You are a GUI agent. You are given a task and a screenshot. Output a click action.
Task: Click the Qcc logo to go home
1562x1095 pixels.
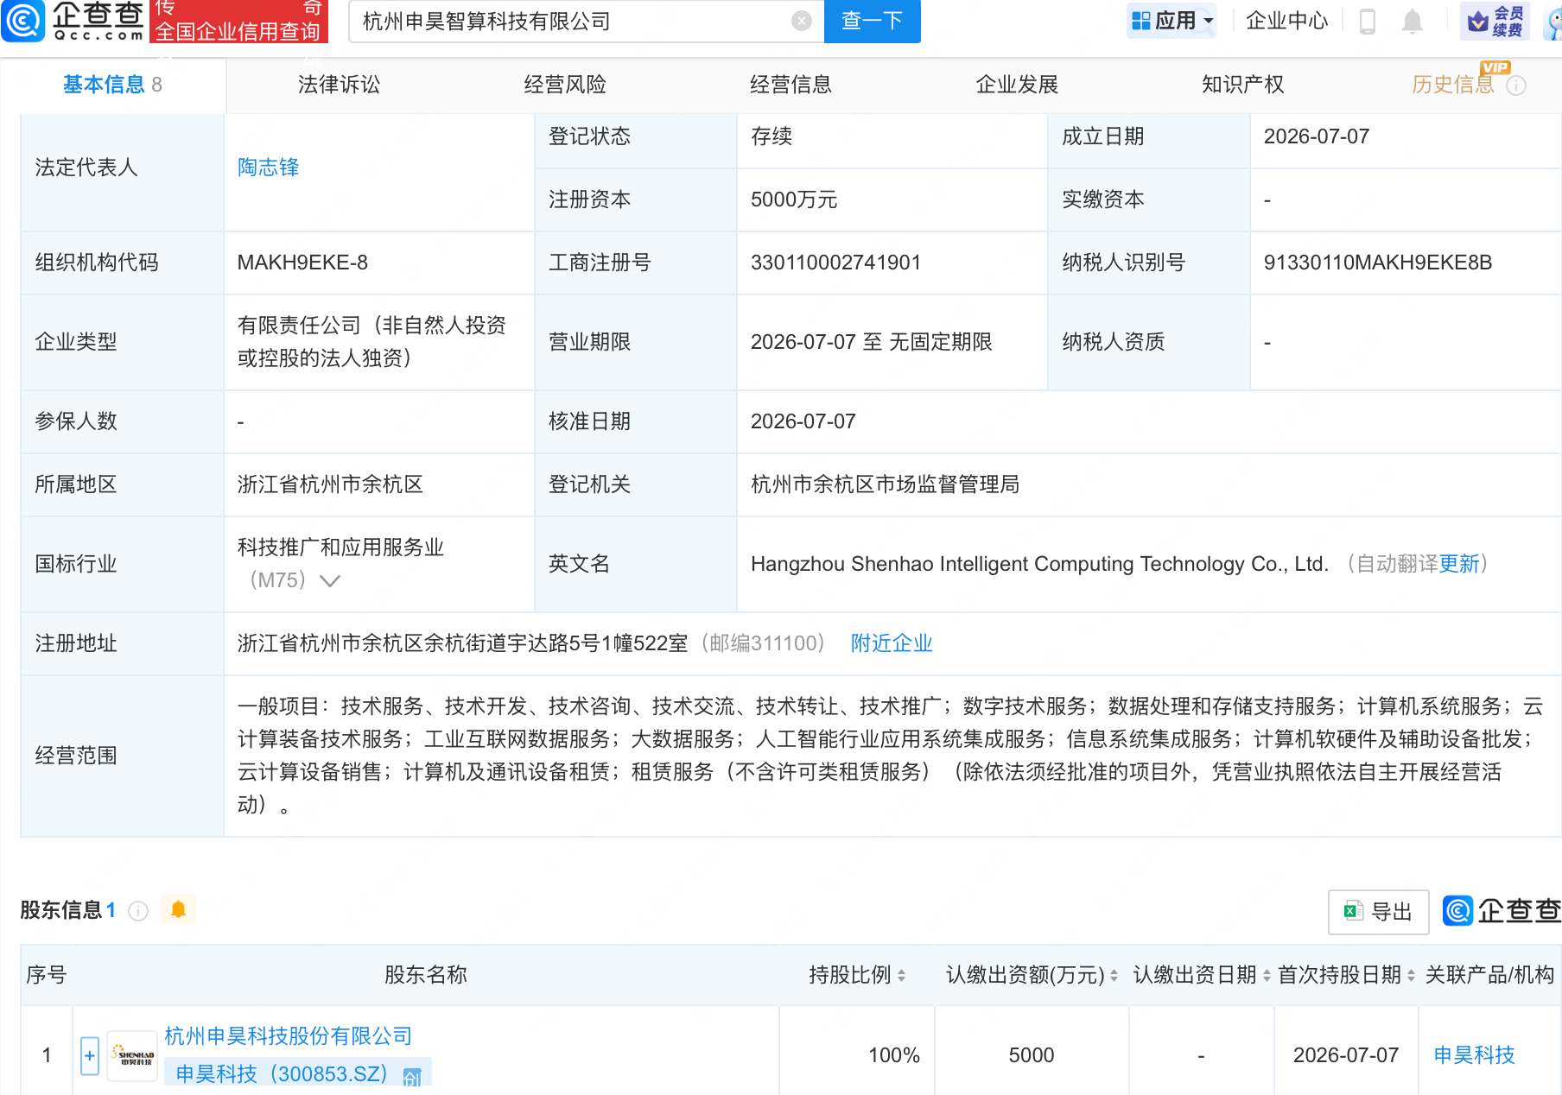[73, 21]
